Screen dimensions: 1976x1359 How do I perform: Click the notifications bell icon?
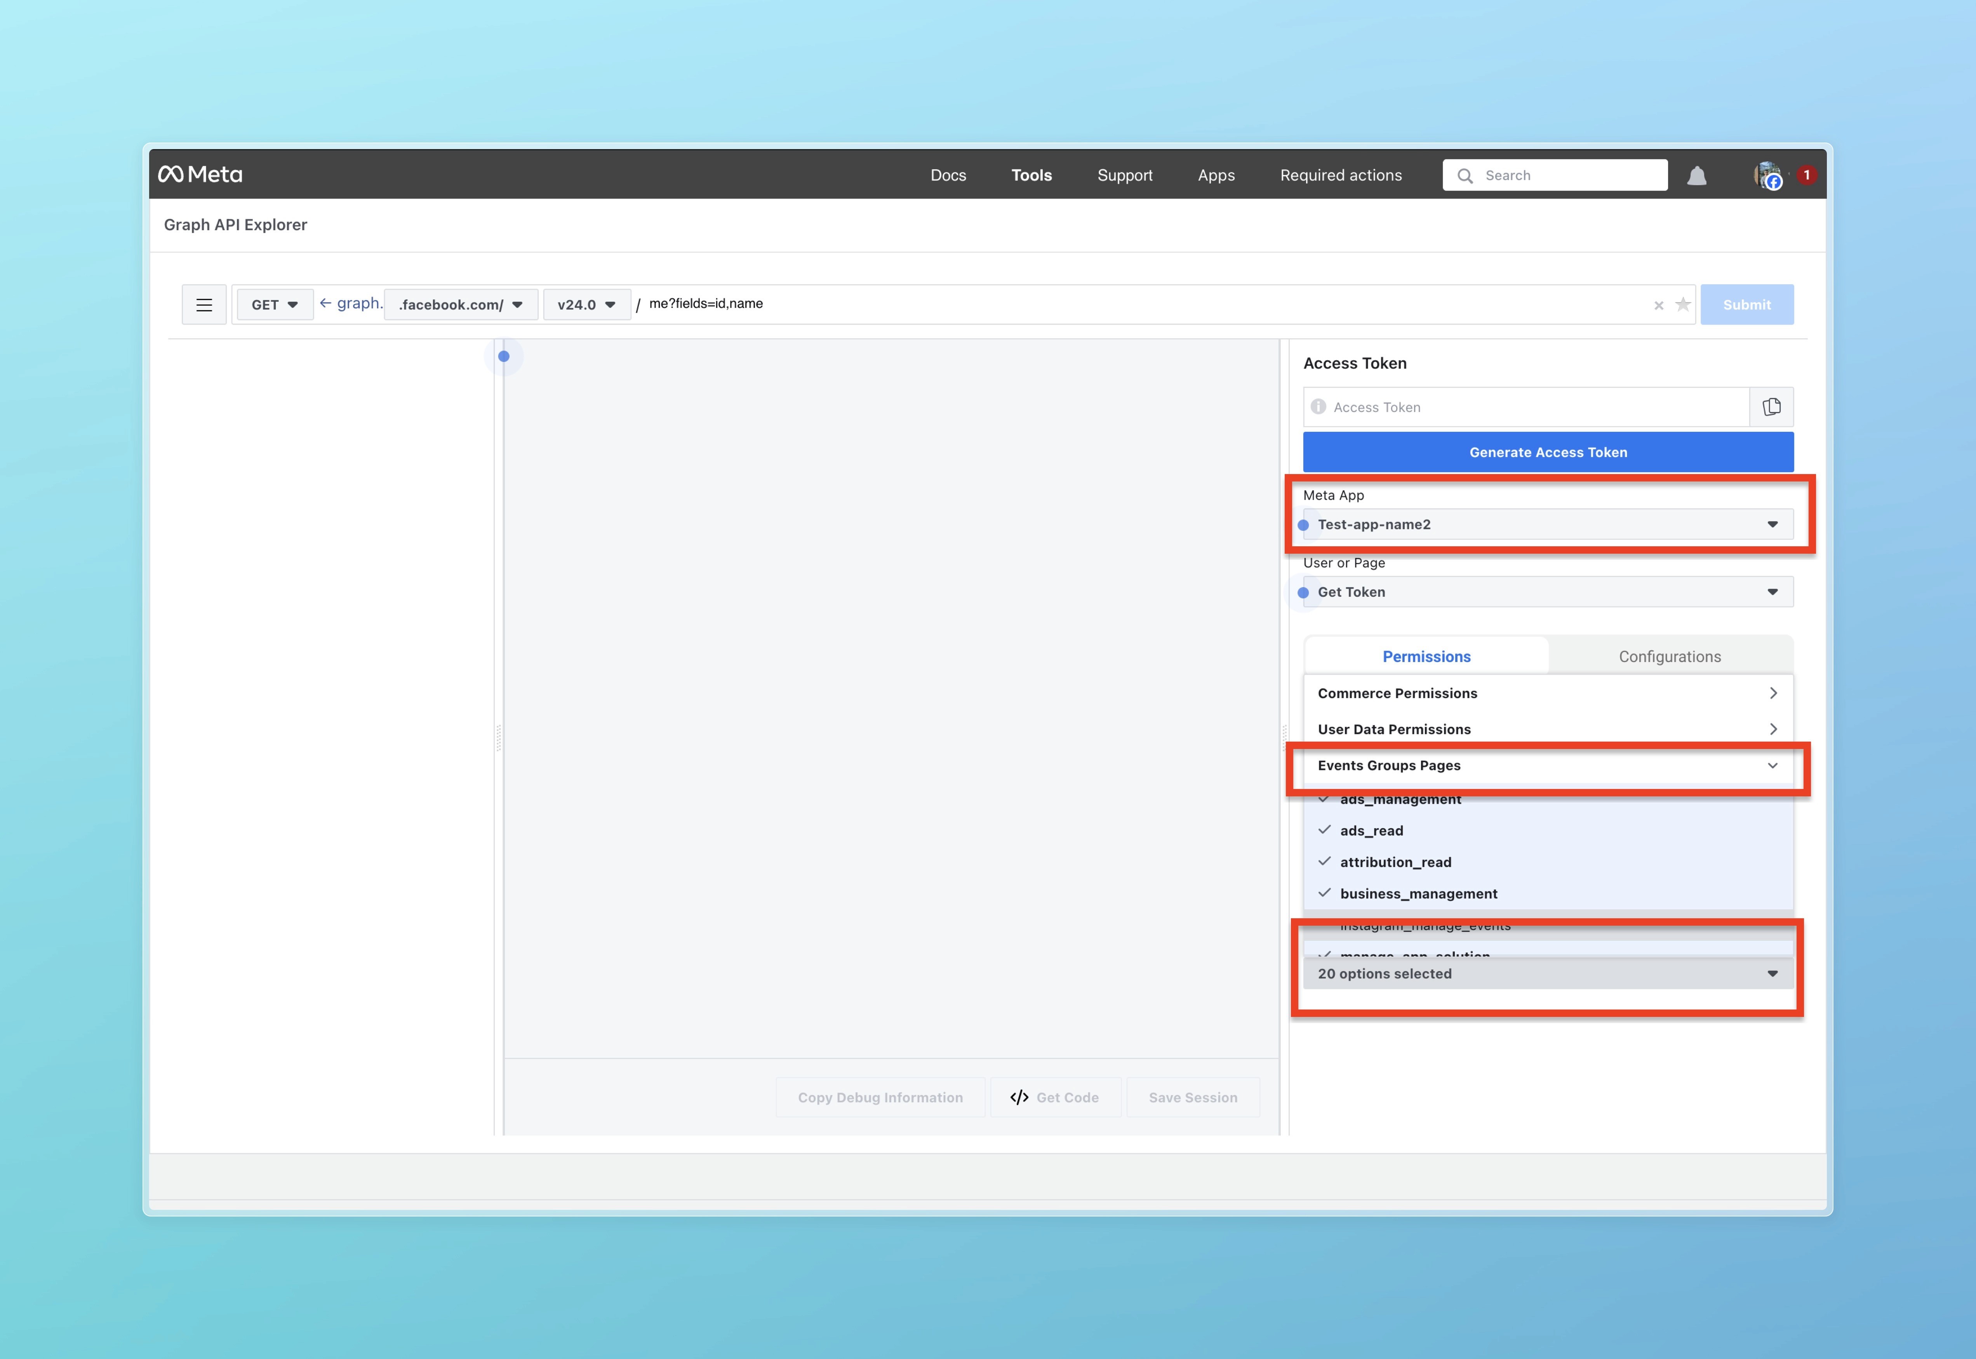(x=1697, y=176)
